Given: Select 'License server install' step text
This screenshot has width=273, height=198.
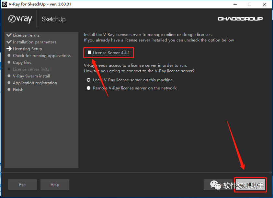Looking at the screenshot, I should pos(32,69).
